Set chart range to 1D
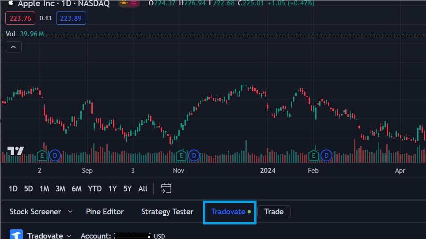The image size is (426, 239). [x=13, y=189]
